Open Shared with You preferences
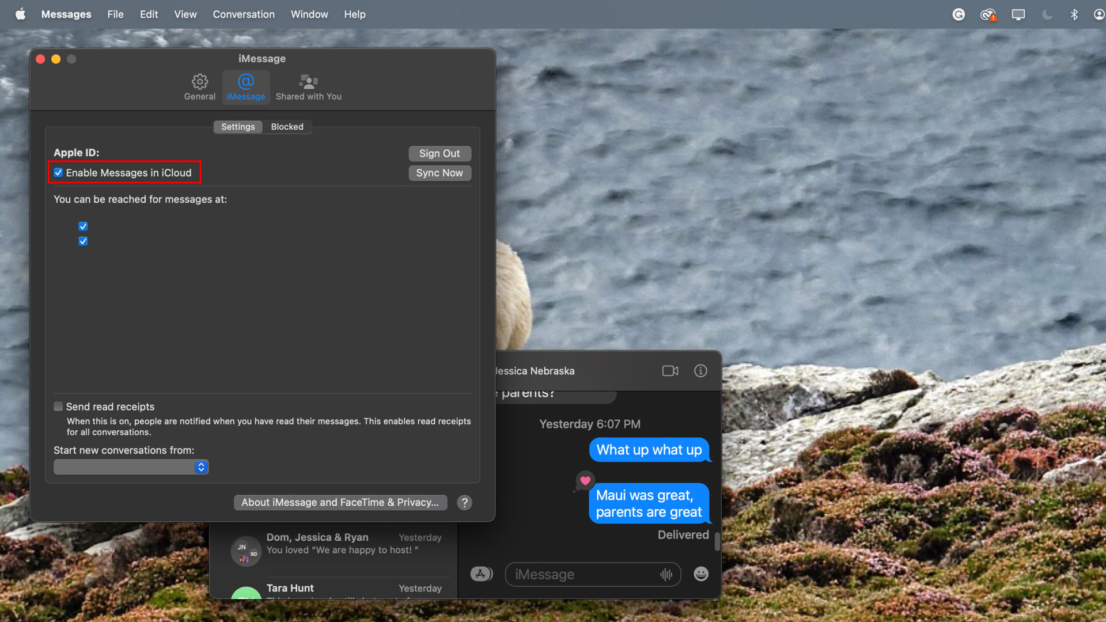The image size is (1106, 622). coord(308,87)
